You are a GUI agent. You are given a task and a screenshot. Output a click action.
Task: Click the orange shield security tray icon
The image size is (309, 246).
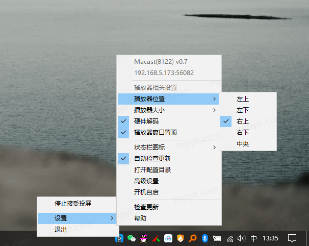pyautogui.click(x=181, y=238)
